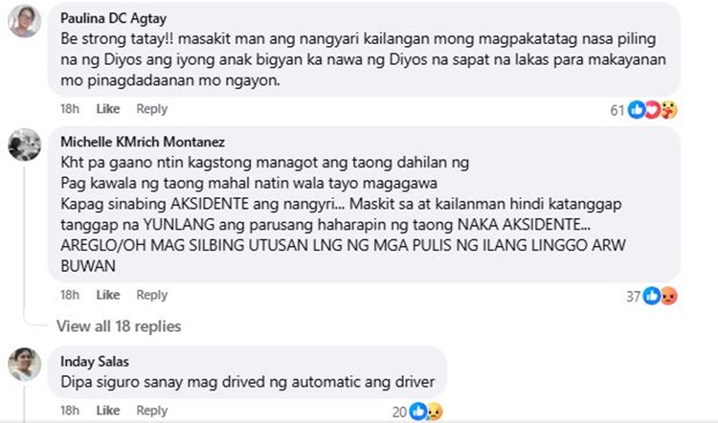This screenshot has height=423, width=718.
Task: Like Michelle KMrich Montanez's comment
Action: (108, 295)
